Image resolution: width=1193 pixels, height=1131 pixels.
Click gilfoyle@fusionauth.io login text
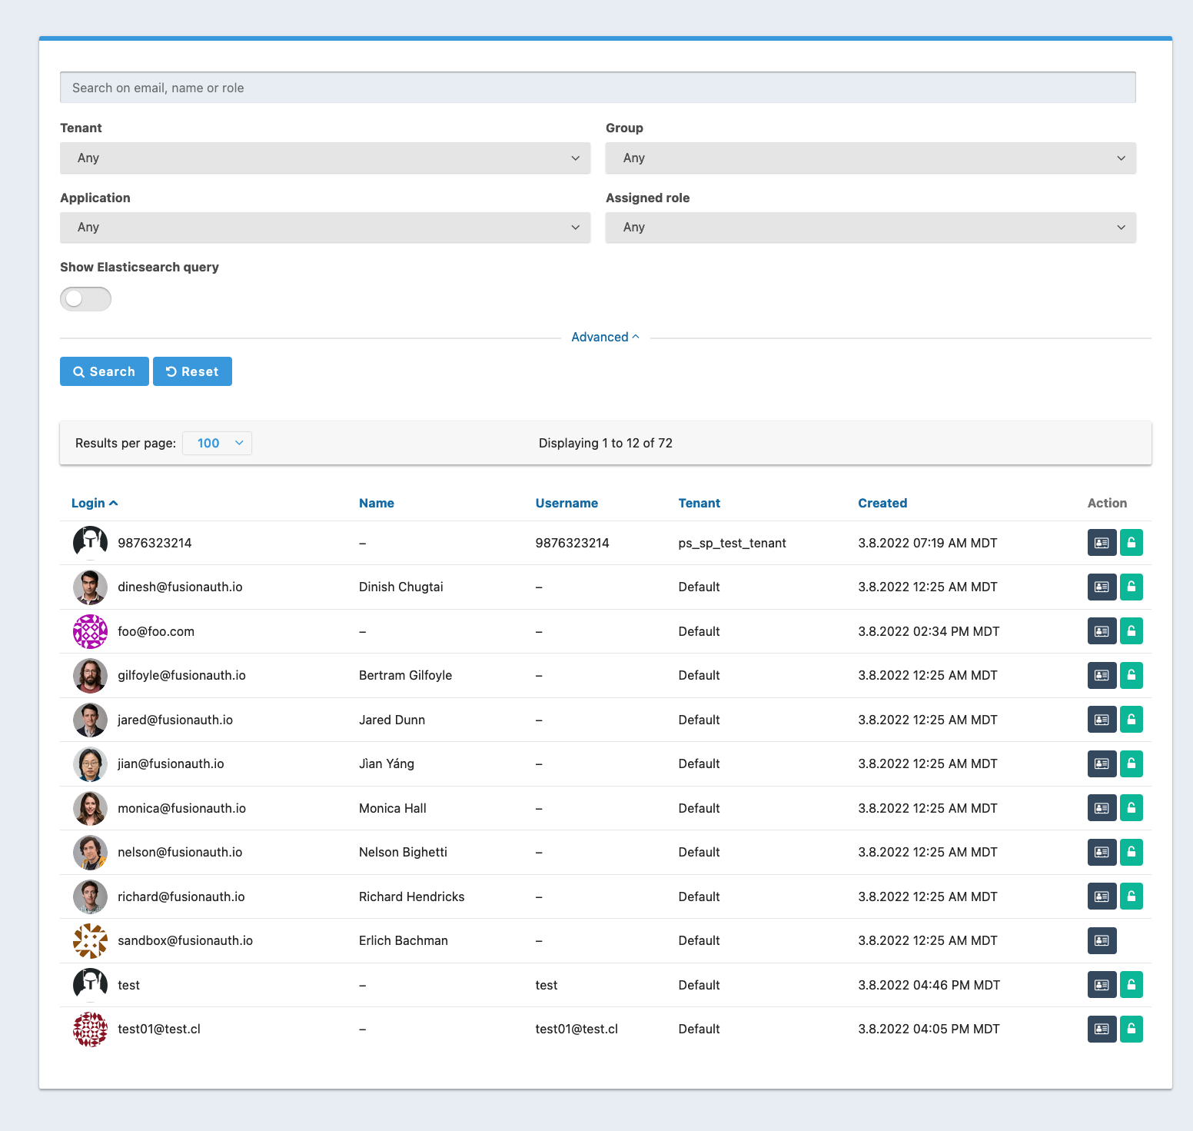click(181, 675)
